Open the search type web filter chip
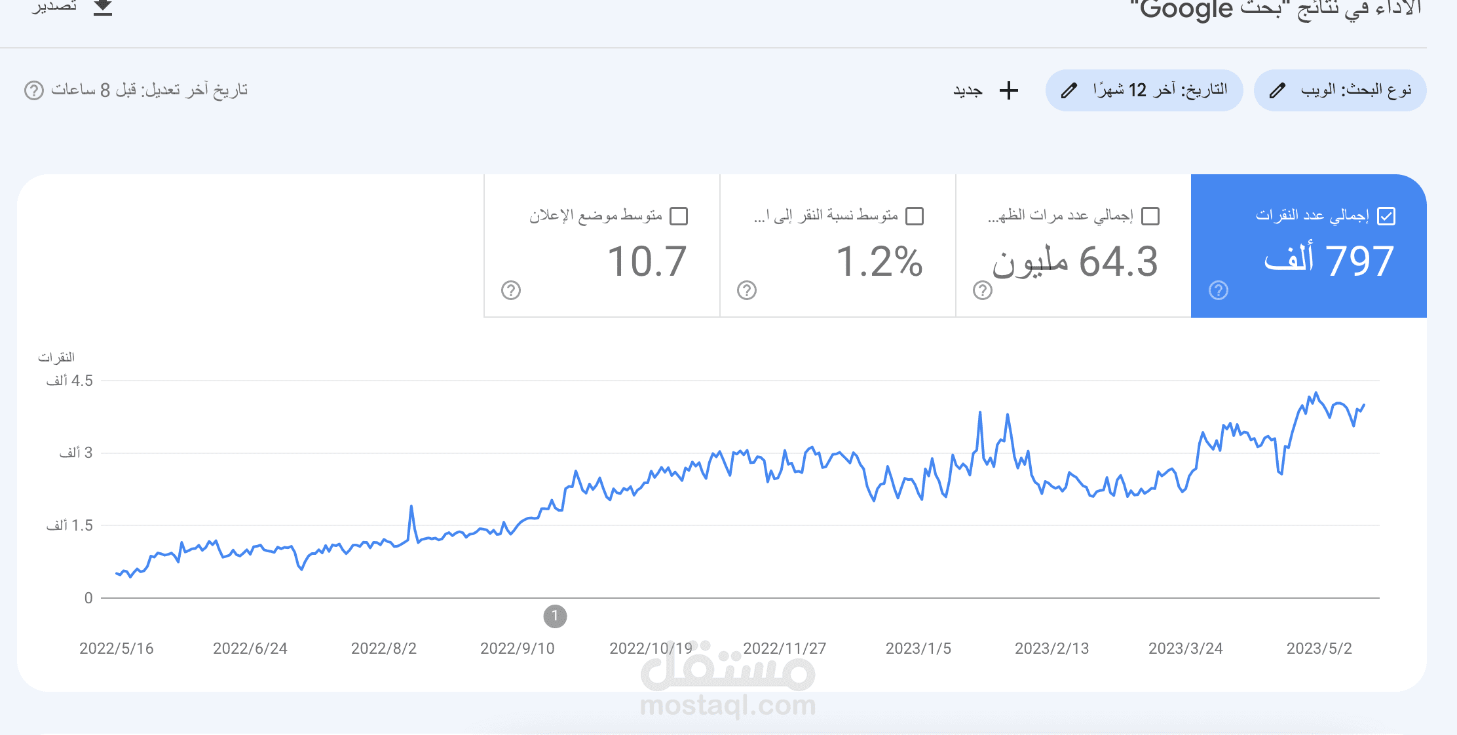The height and width of the screenshot is (735, 1457). click(1340, 90)
